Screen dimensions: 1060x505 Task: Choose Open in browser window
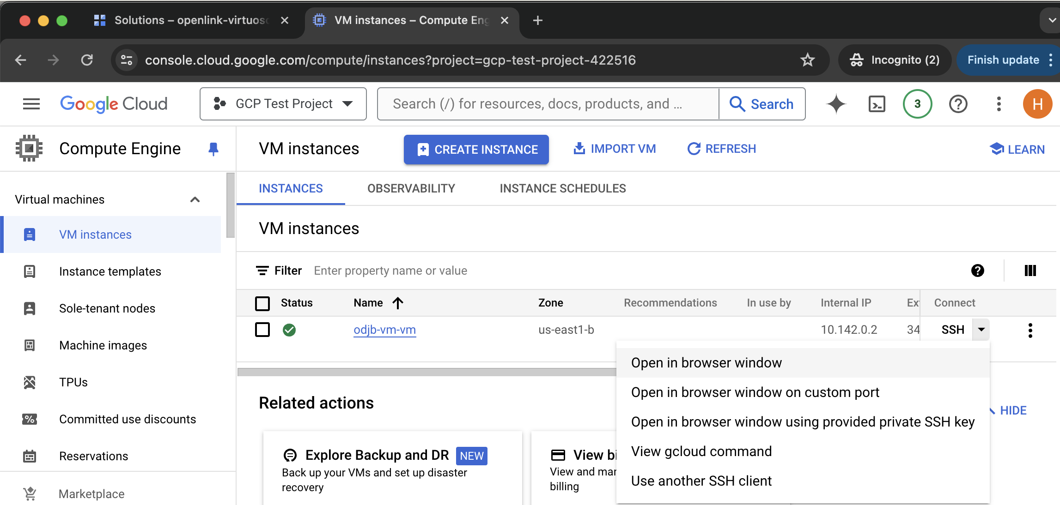coord(803,363)
